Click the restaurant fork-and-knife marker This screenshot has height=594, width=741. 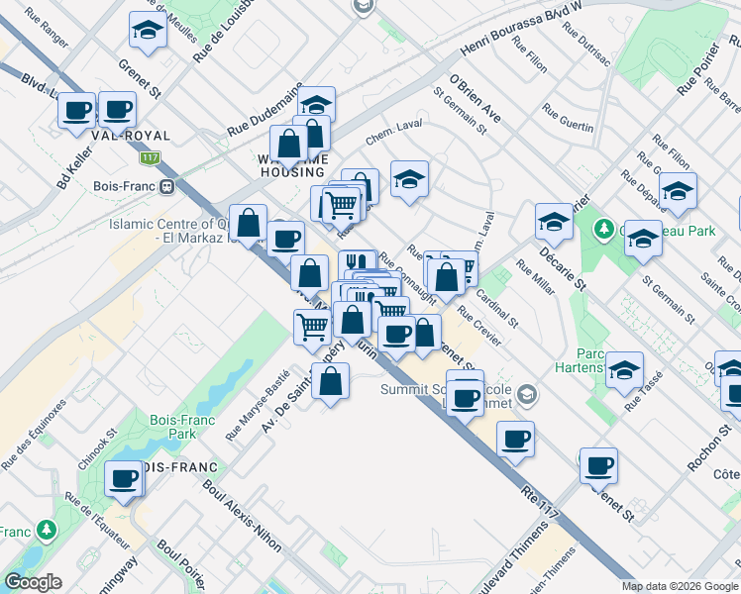pos(358,260)
